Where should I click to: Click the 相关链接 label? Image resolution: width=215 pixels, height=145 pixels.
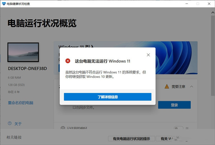coord(14,137)
